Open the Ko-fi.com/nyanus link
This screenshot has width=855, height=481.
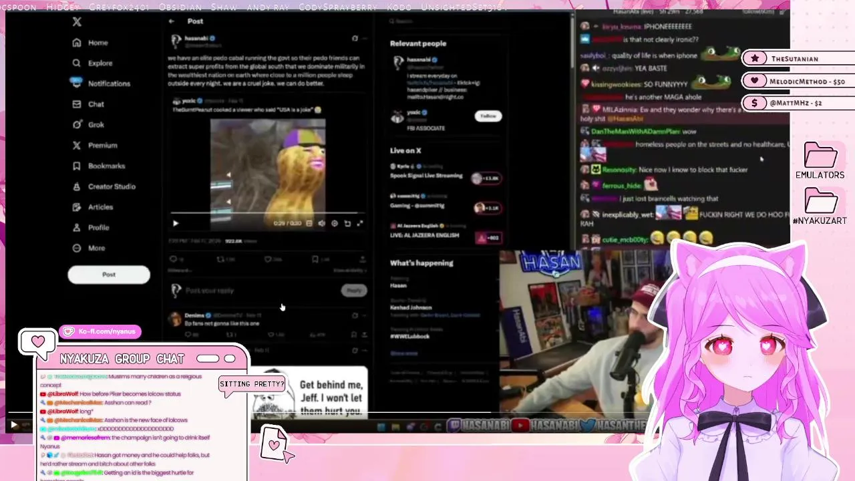(101, 331)
